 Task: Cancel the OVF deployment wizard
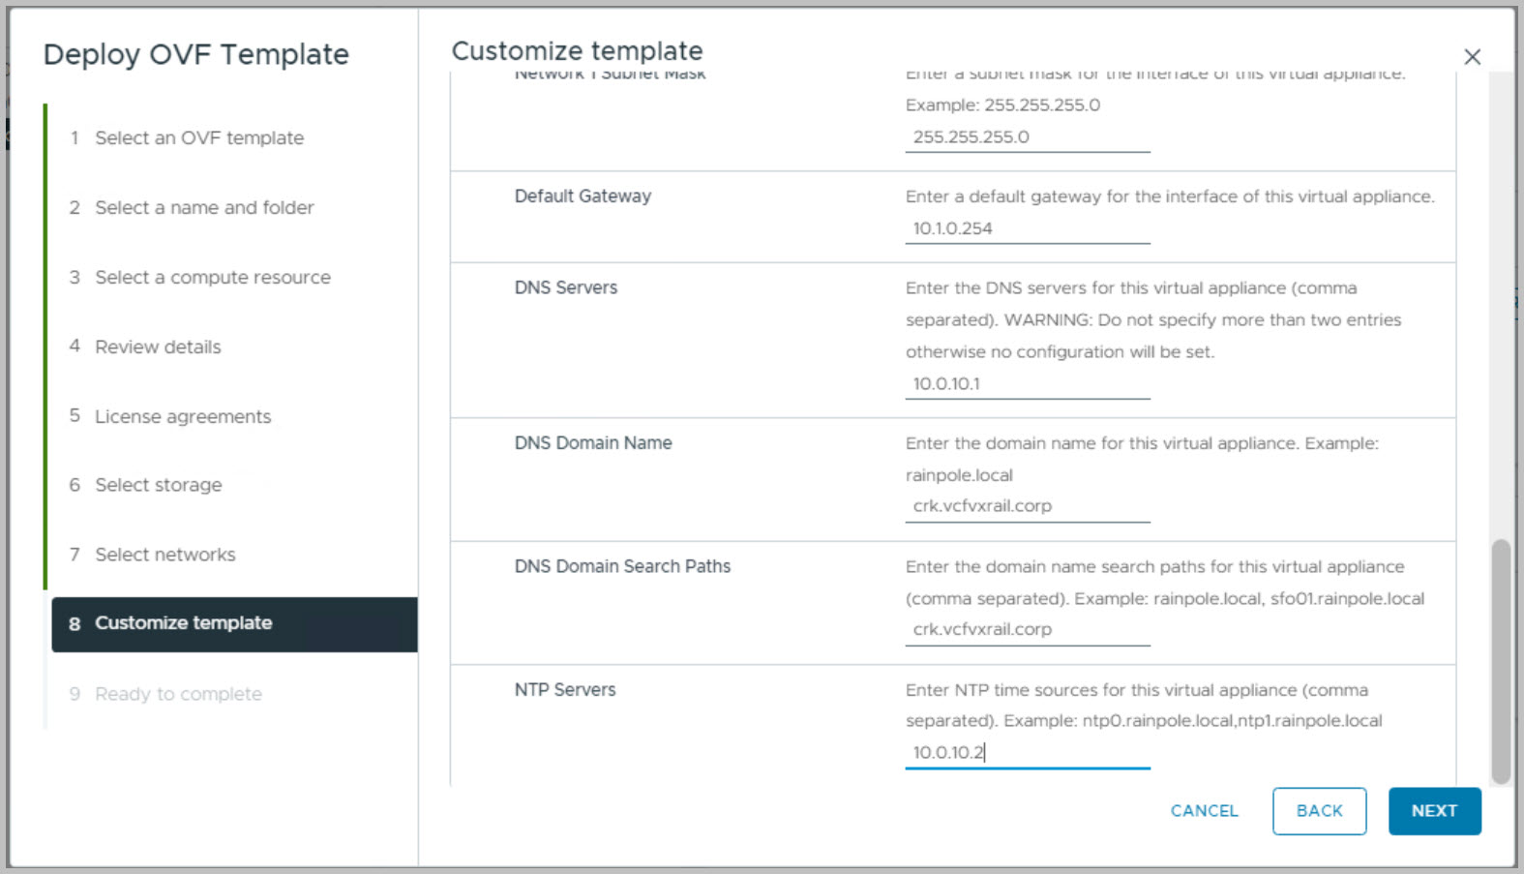pyautogui.click(x=1204, y=811)
